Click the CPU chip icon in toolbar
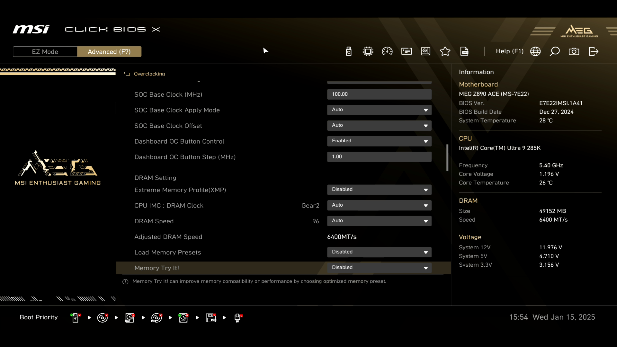 pyautogui.click(x=368, y=51)
